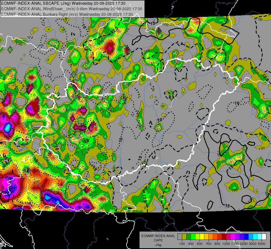Image resolution: width=271 pixels, height=249 pixels.
Task: Select the dark red swatch before 1250
Action: click(x=224, y=237)
